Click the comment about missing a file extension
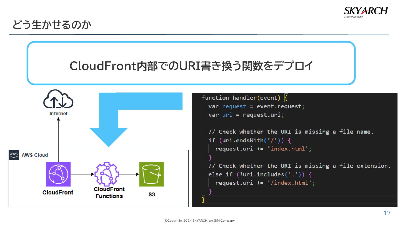 (x=299, y=166)
